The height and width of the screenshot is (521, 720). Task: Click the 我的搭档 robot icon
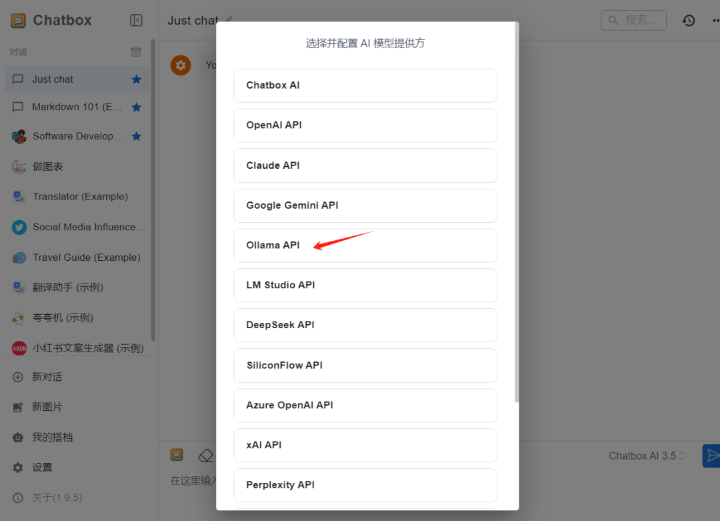pyautogui.click(x=18, y=438)
